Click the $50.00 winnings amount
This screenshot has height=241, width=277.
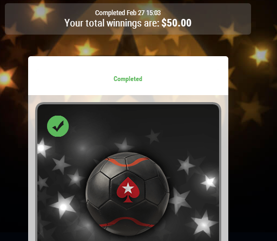tap(176, 23)
